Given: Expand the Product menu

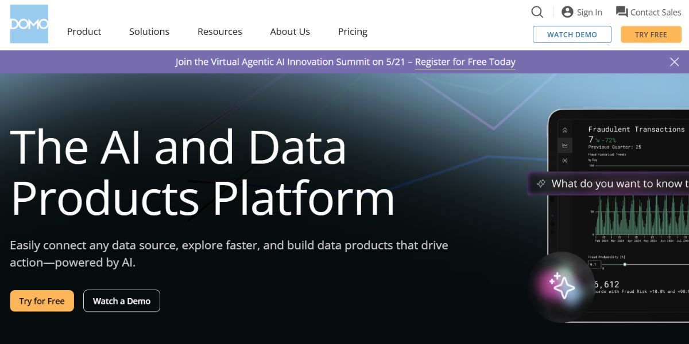Looking at the screenshot, I should [84, 32].
